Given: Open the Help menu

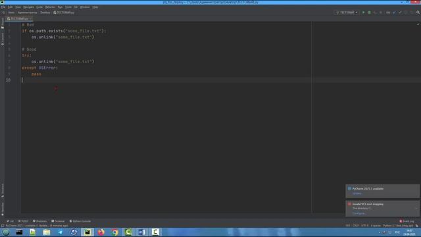Looking at the screenshot, I should 95,7.
